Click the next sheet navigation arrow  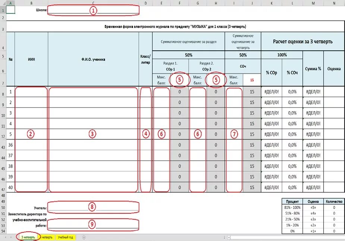pyautogui.click(x=11, y=237)
